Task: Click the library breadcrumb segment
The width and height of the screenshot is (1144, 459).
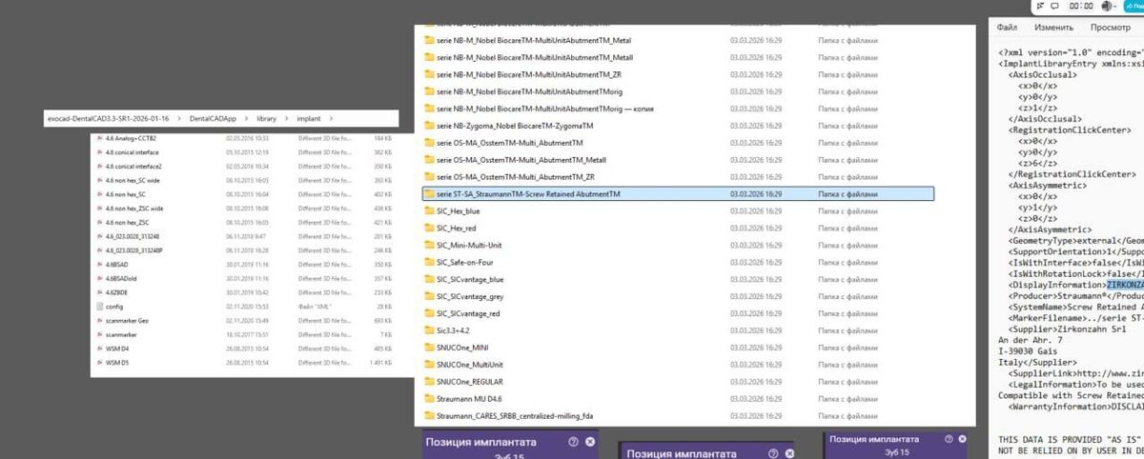Action: point(266,118)
